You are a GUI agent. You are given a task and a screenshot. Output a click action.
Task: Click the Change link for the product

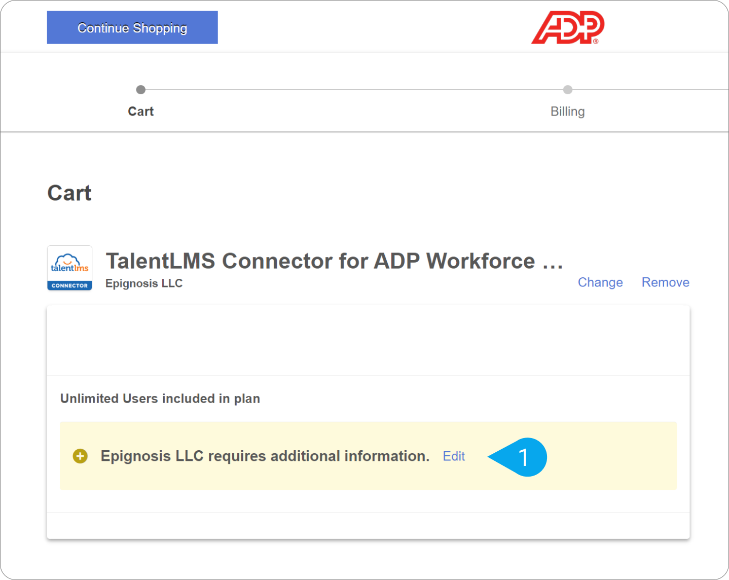[600, 282]
